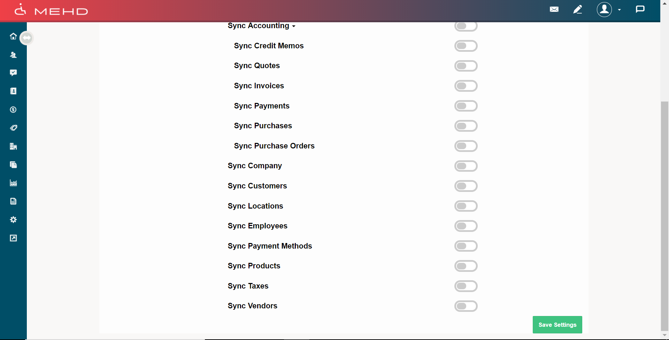Collapse the Sync Accounting section

pyautogui.click(x=261, y=26)
